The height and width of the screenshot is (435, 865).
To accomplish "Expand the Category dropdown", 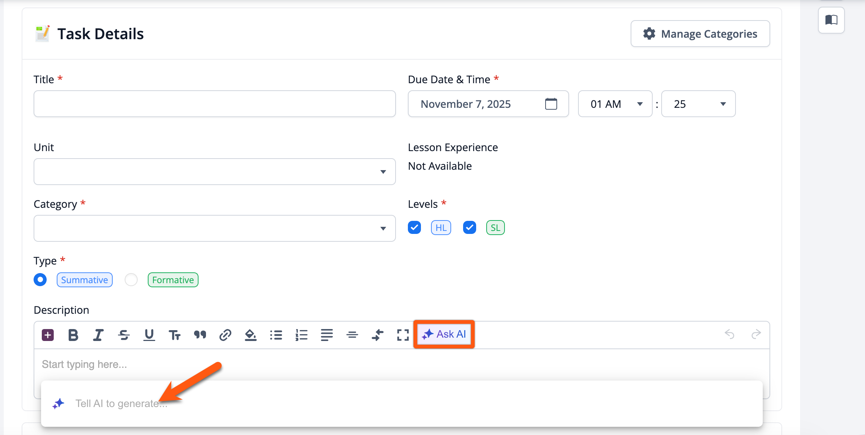I will 215,228.
